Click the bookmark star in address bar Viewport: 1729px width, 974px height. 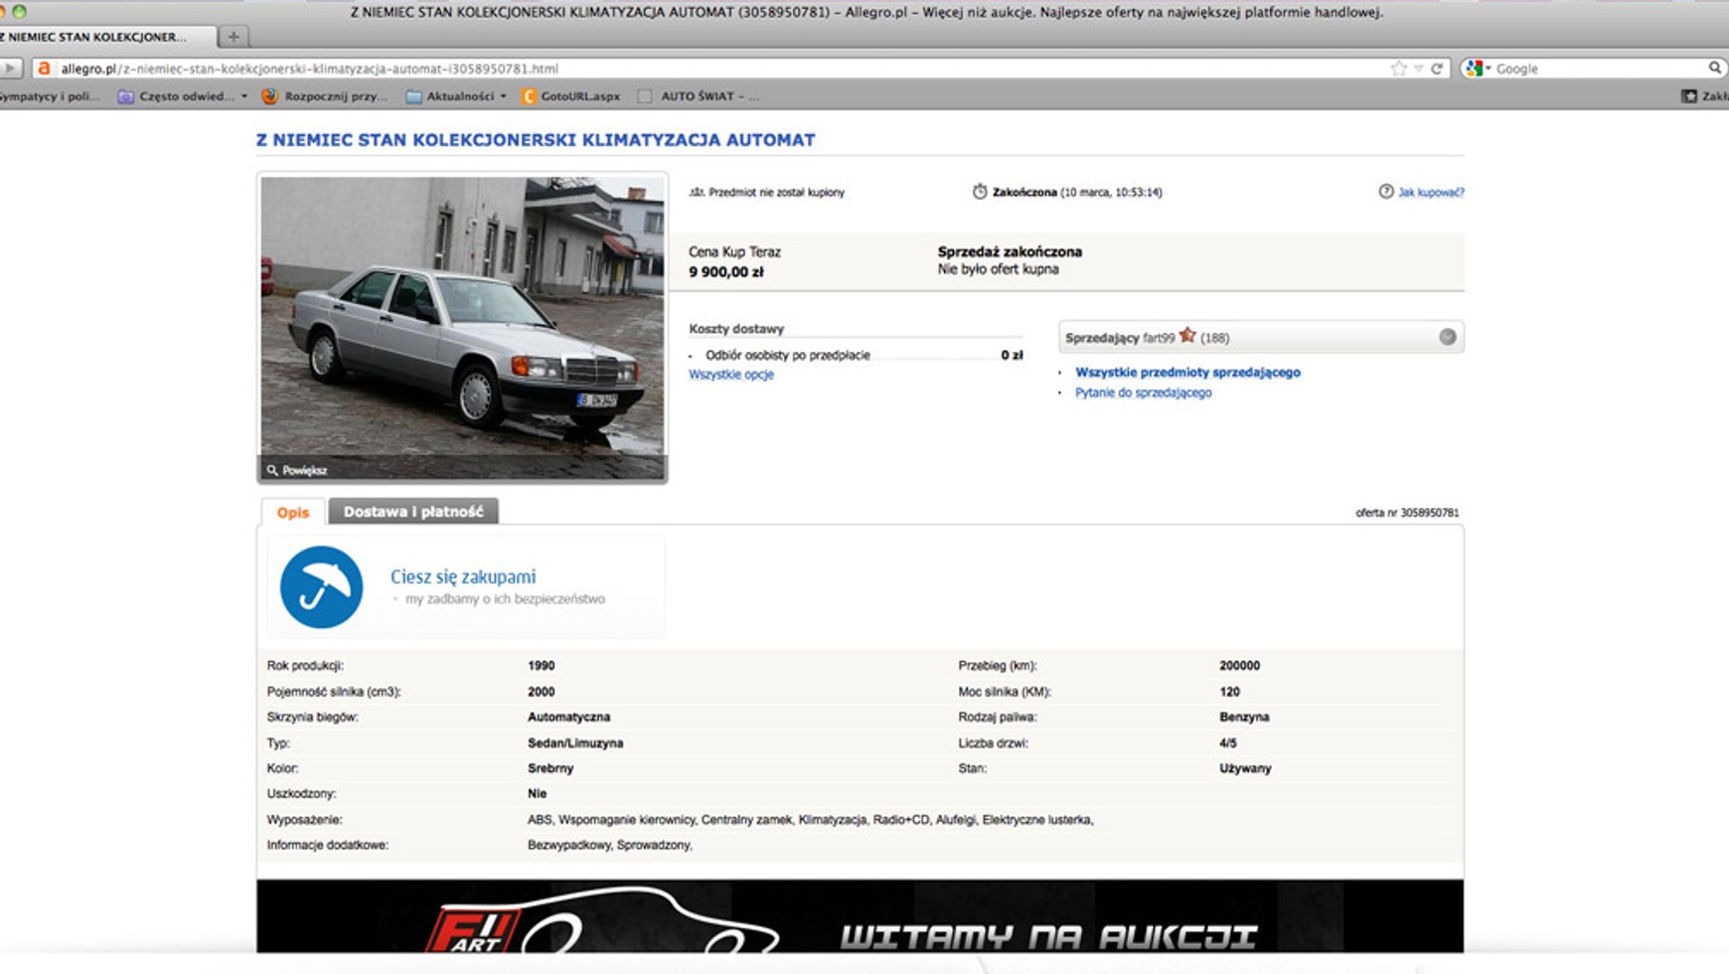click(1398, 69)
